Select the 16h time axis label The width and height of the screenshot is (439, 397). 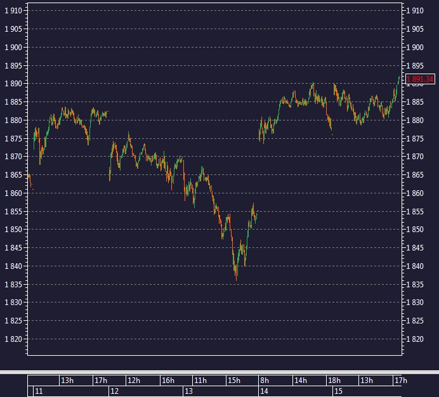point(167,381)
